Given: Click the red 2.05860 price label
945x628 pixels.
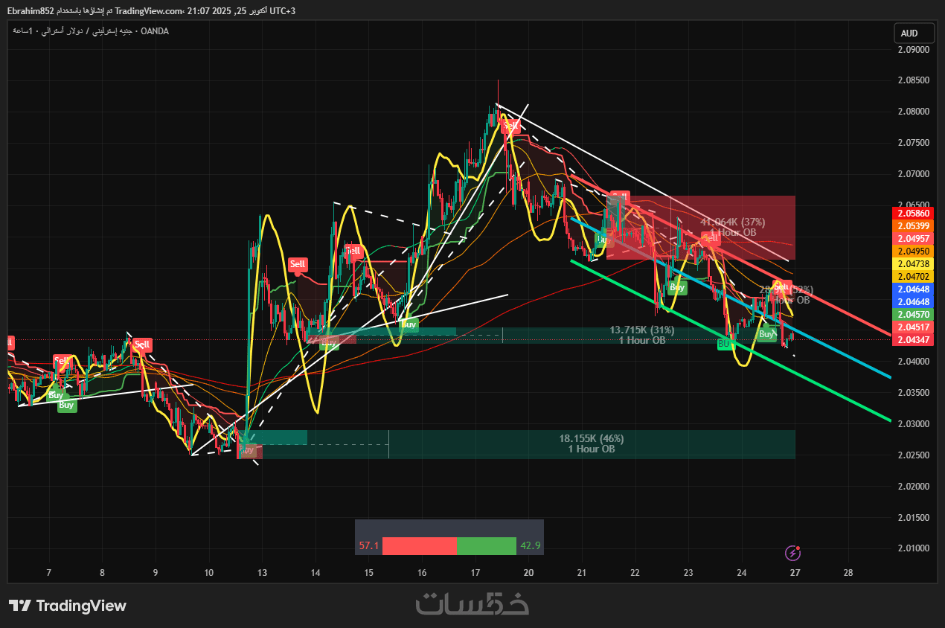Looking at the screenshot, I should click(912, 213).
